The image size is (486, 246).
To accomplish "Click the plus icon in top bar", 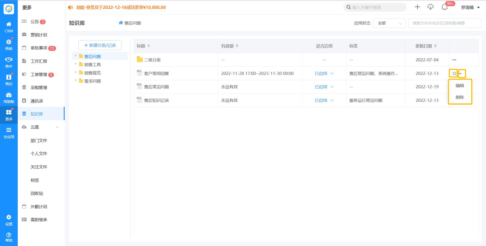I will (417, 7).
